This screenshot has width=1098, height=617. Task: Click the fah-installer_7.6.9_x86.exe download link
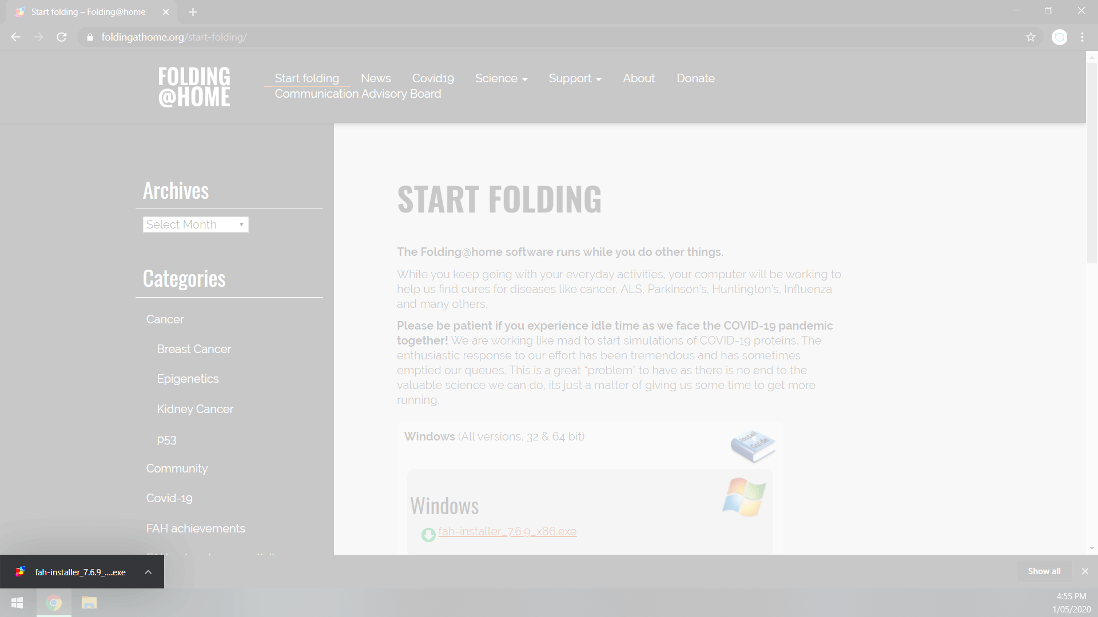pos(507,532)
